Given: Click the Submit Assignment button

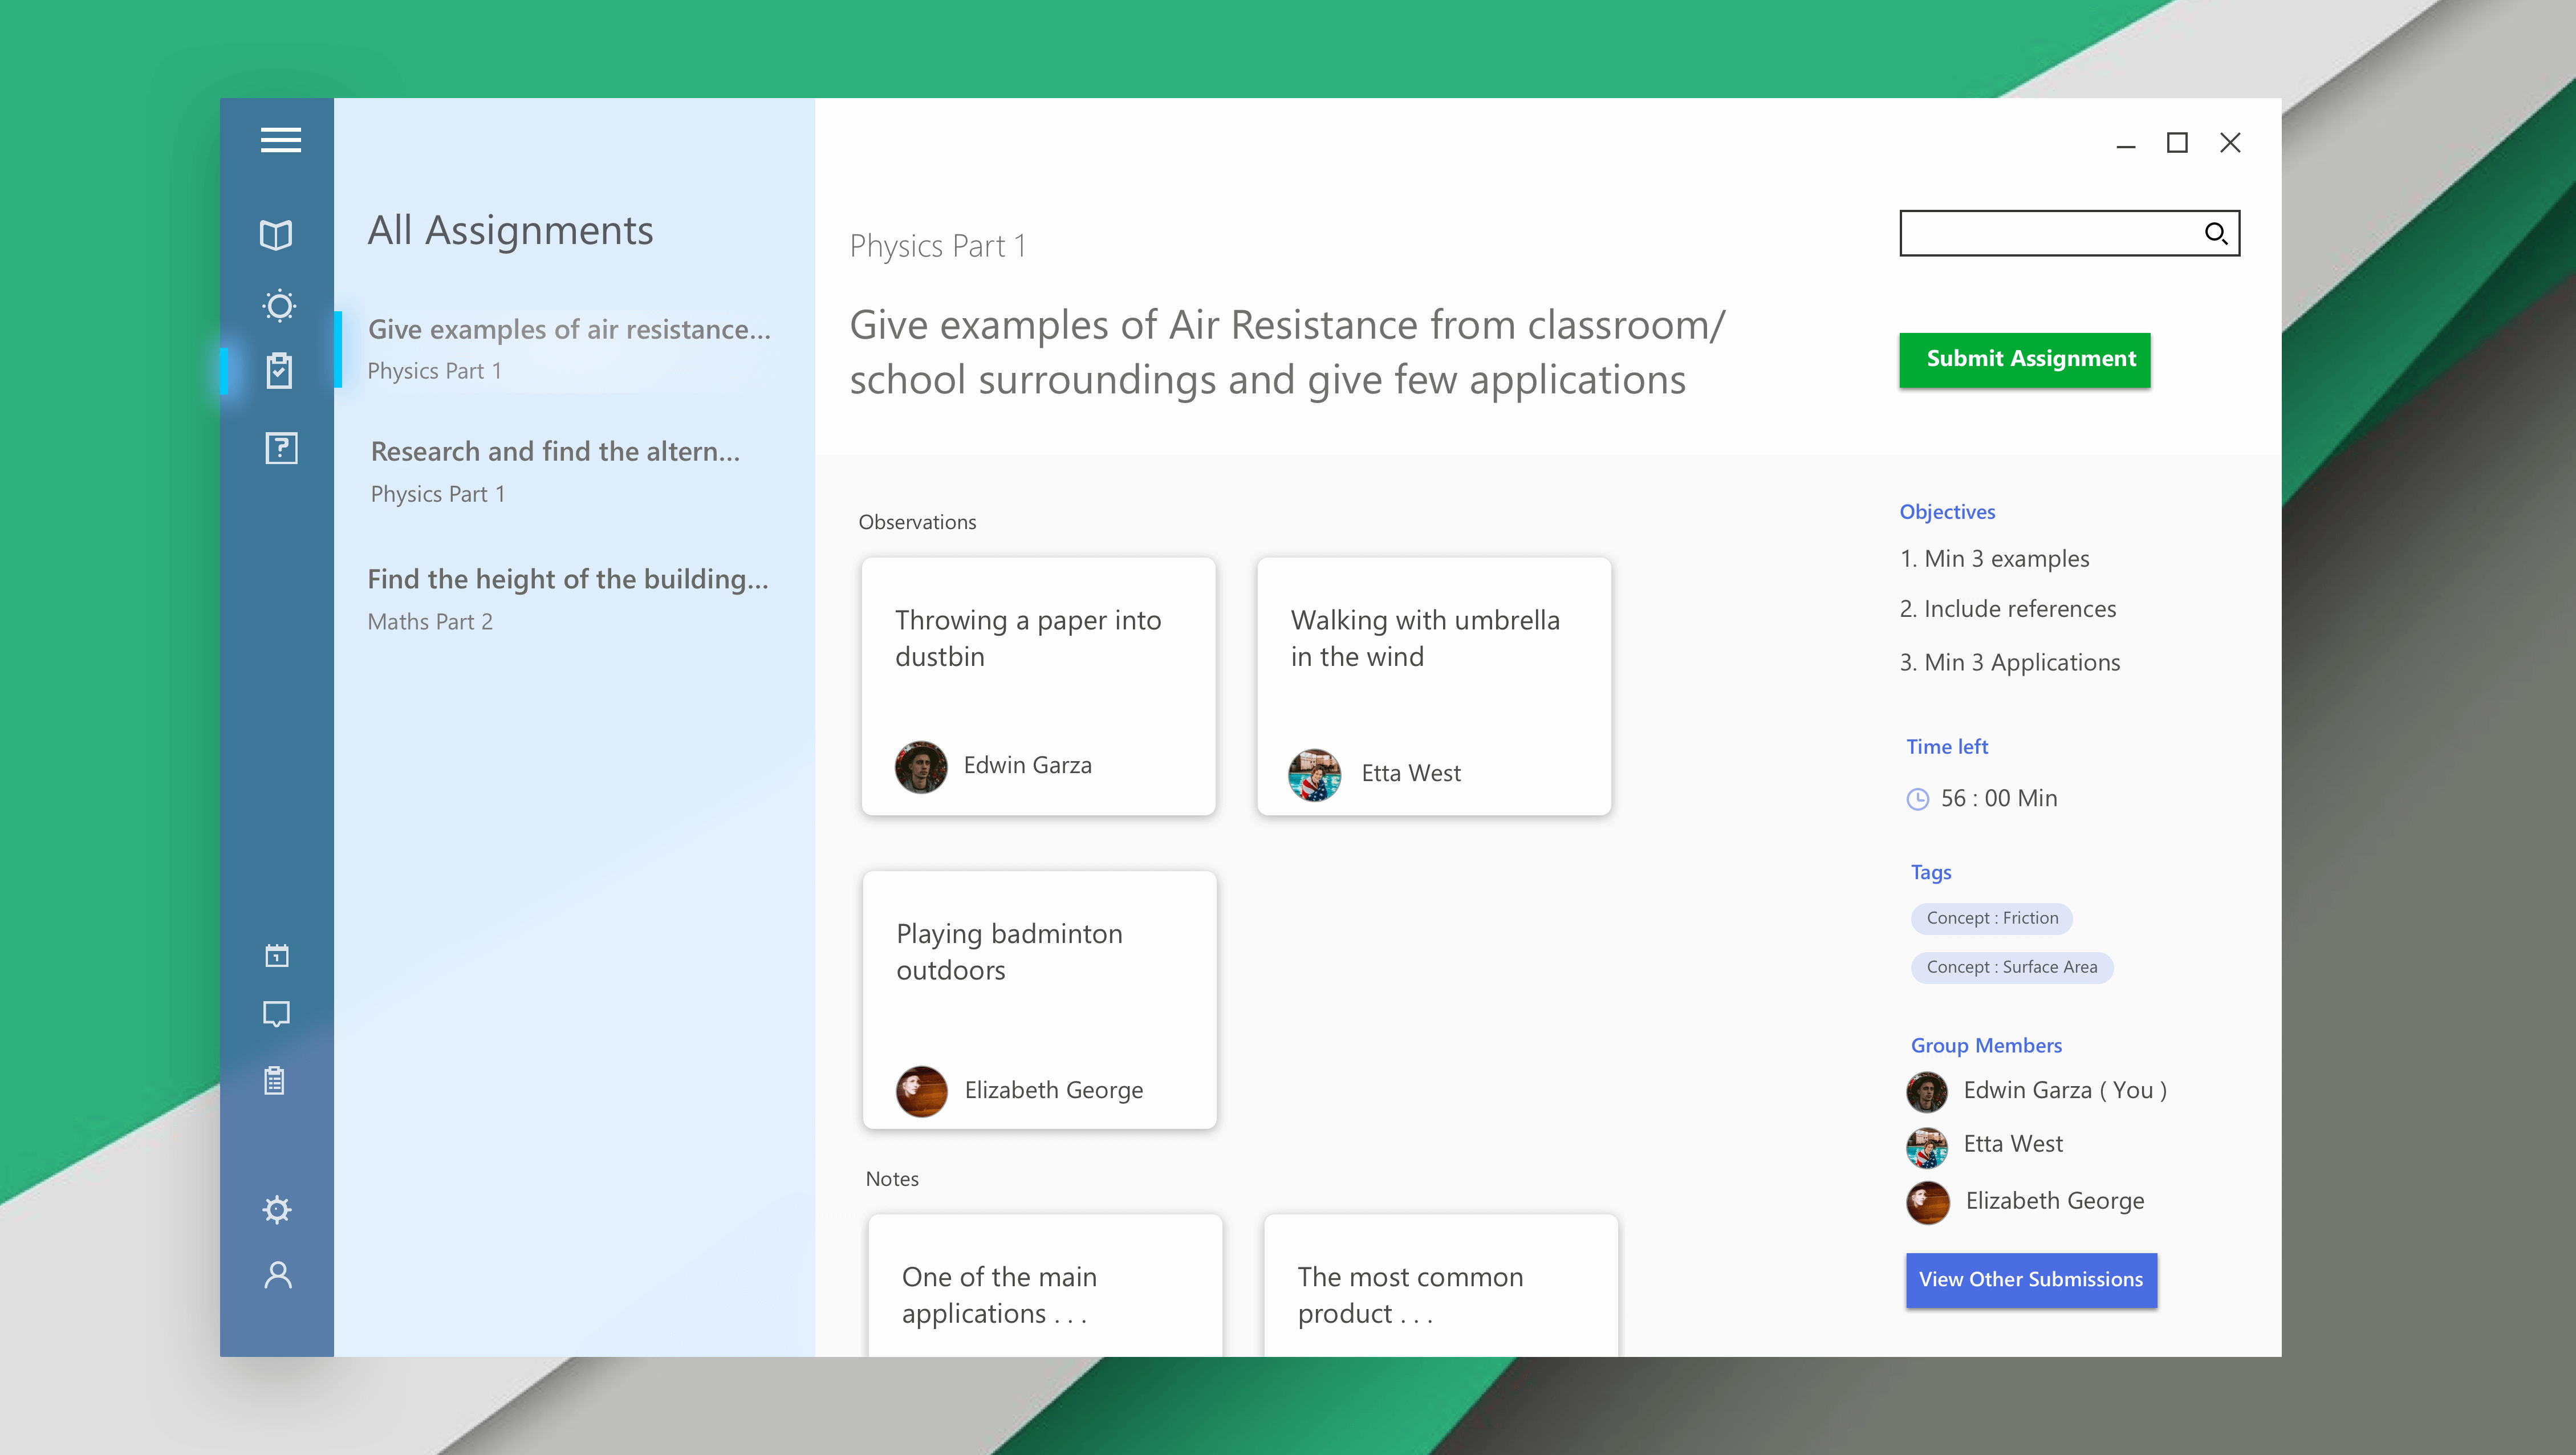Looking at the screenshot, I should pyautogui.click(x=2024, y=360).
